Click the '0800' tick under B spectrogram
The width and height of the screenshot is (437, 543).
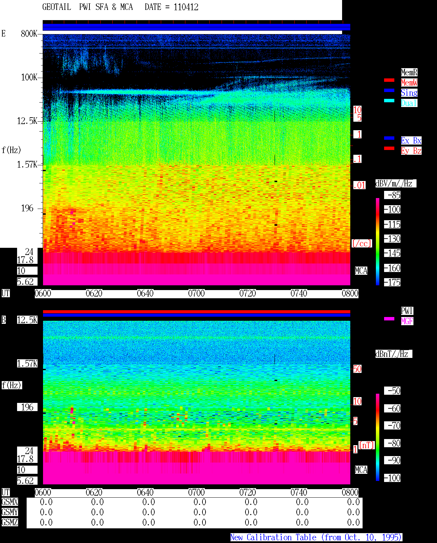tap(350, 493)
